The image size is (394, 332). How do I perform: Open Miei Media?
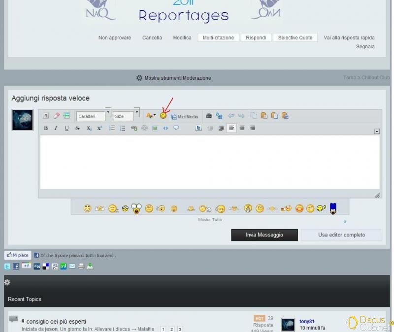pyautogui.click(x=184, y=117)
